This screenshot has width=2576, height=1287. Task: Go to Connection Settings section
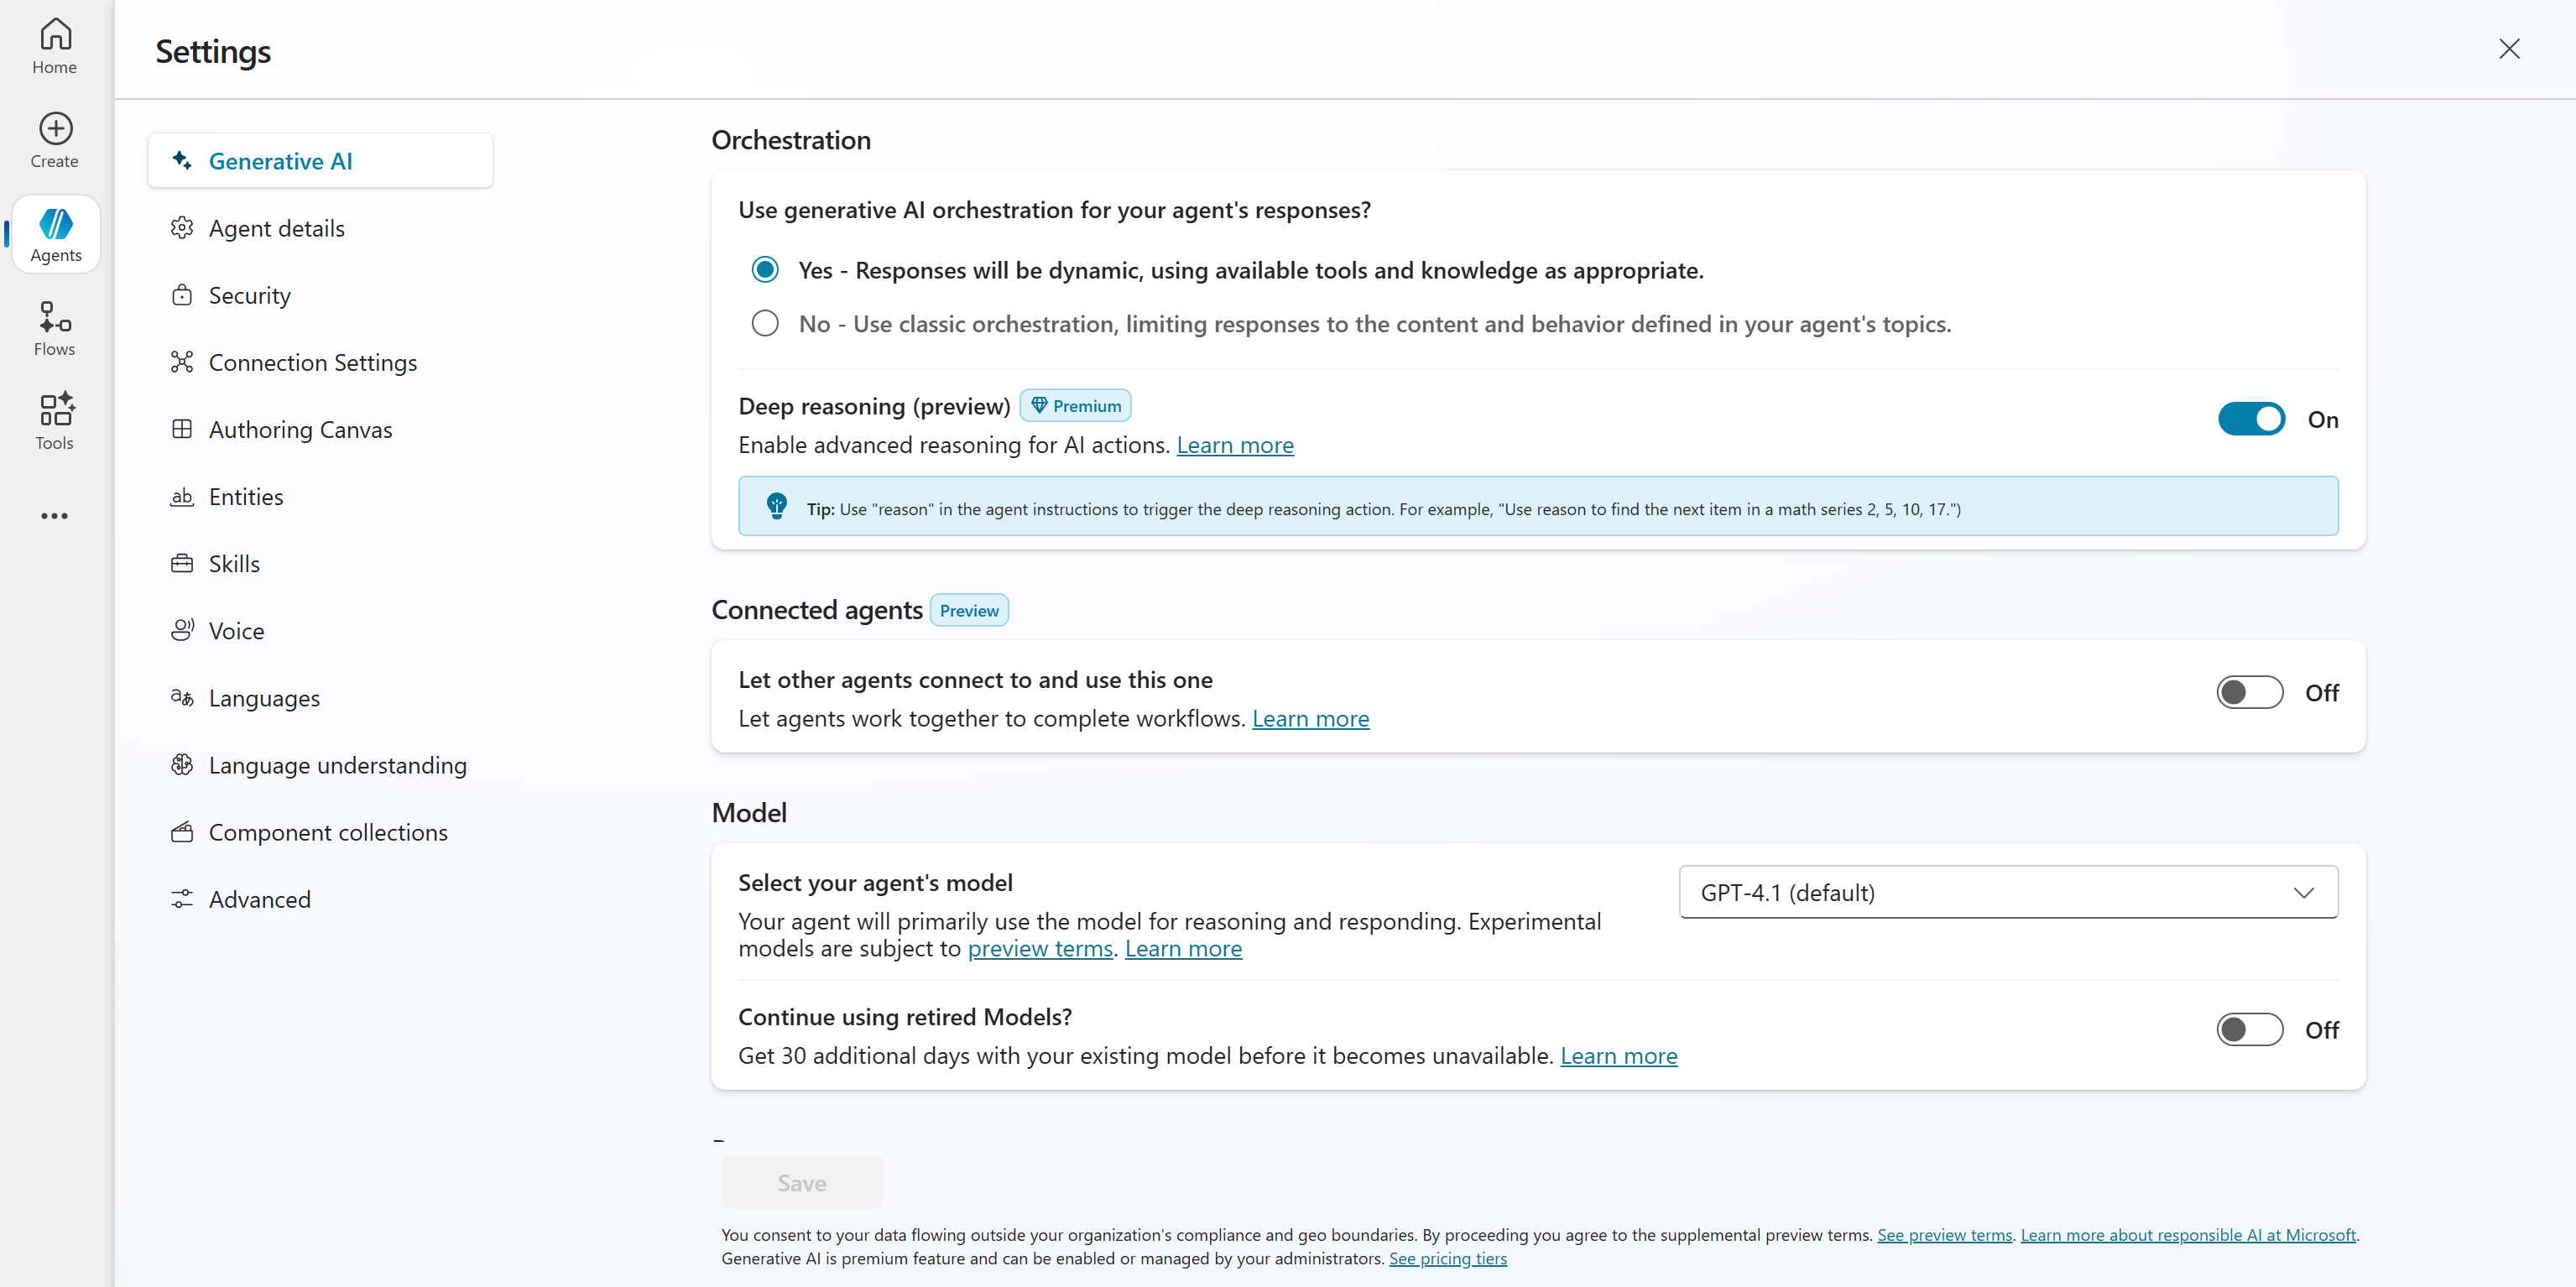[x=312, y=362]
